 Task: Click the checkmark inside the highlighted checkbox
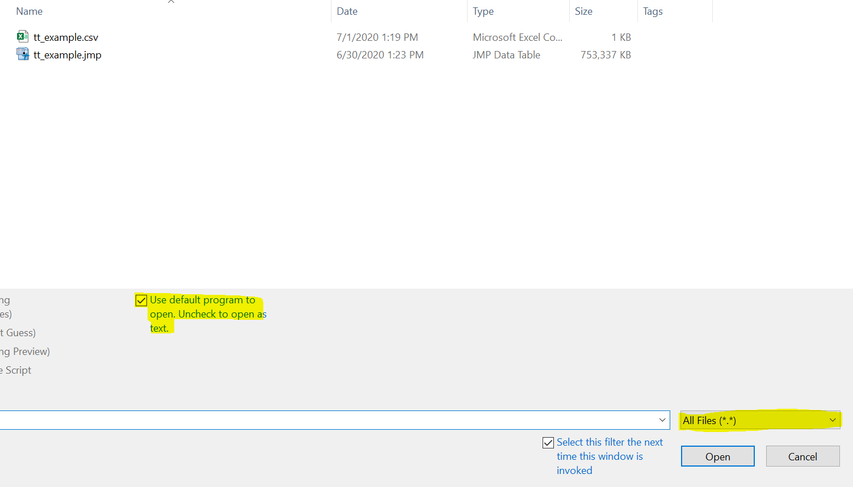tap(141, 300)
